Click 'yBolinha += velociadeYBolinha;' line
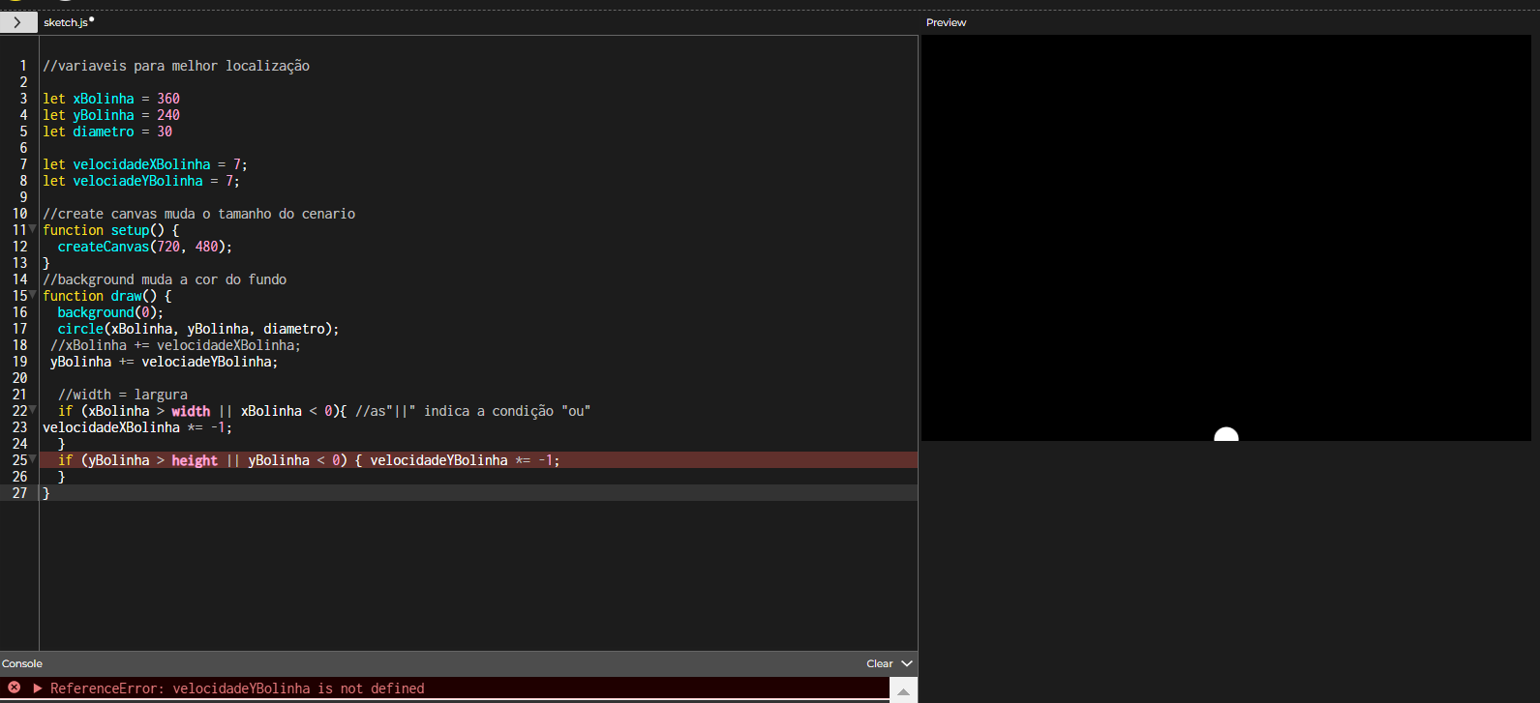 click(x=164, y=362)
